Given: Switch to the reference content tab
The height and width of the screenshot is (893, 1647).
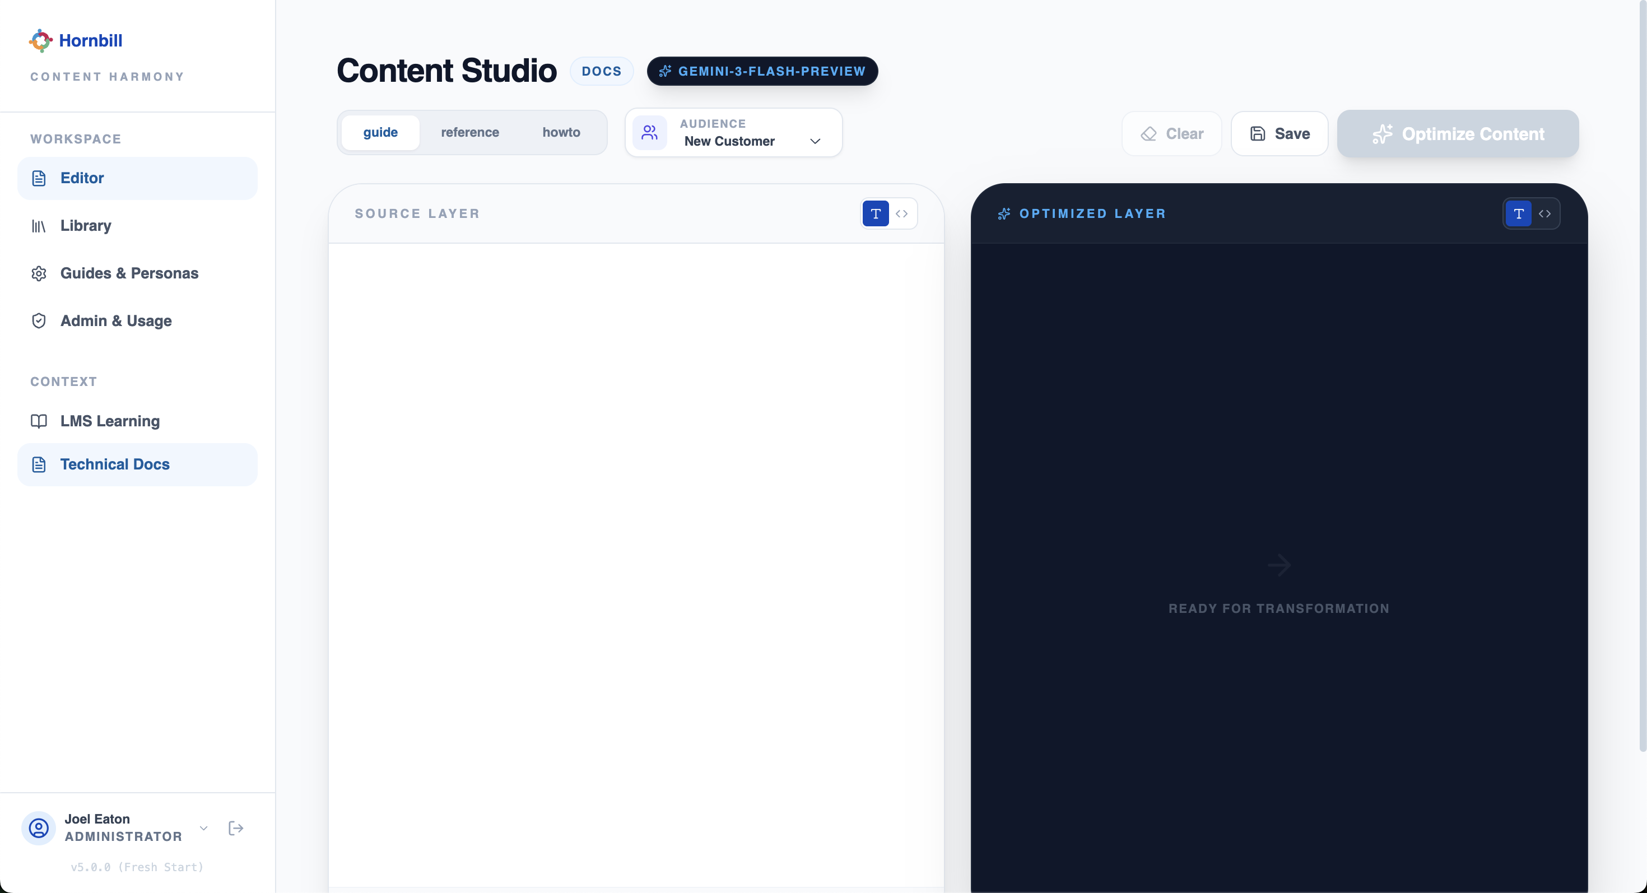Looking at the screenshot, I should coord(470,132).
